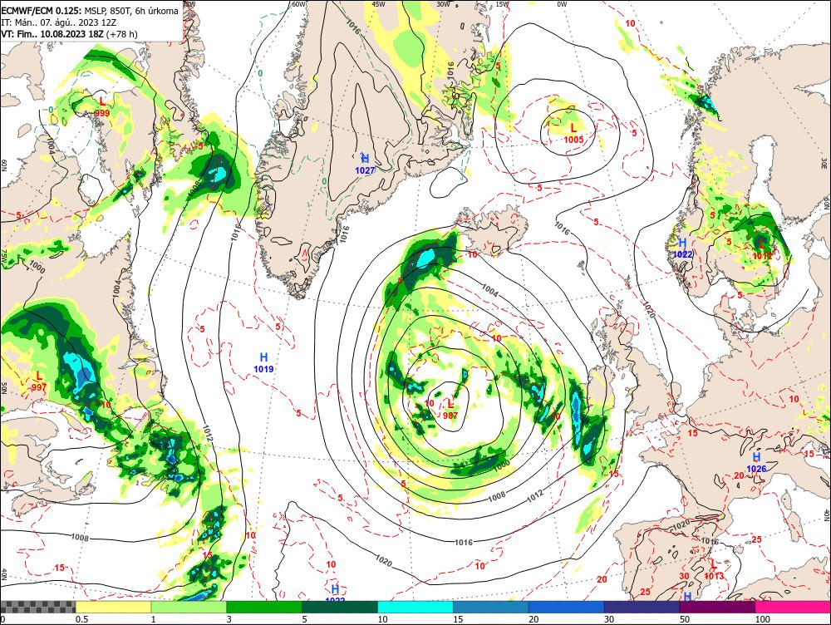Screen dimensions: 831x625
Task: Click the 'VT: Fim.. 10.08.2023 18Z (+78 h)' line
Action: [69, 34]
